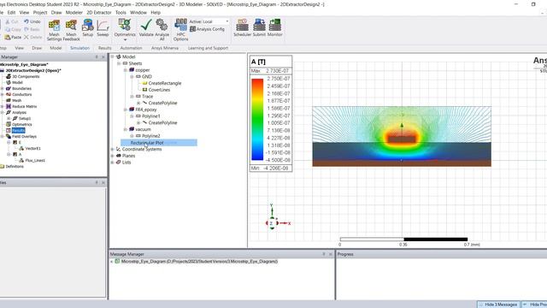Open the job Monitor
The width and height of the screenshot is (547, 308).
275,27
